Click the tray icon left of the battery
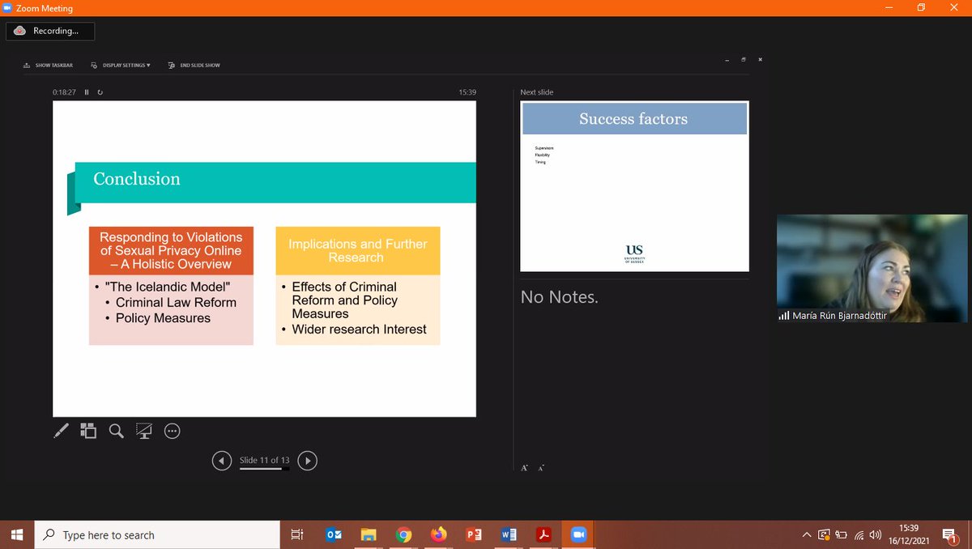972x549 pixels. (x=824, y=534)
